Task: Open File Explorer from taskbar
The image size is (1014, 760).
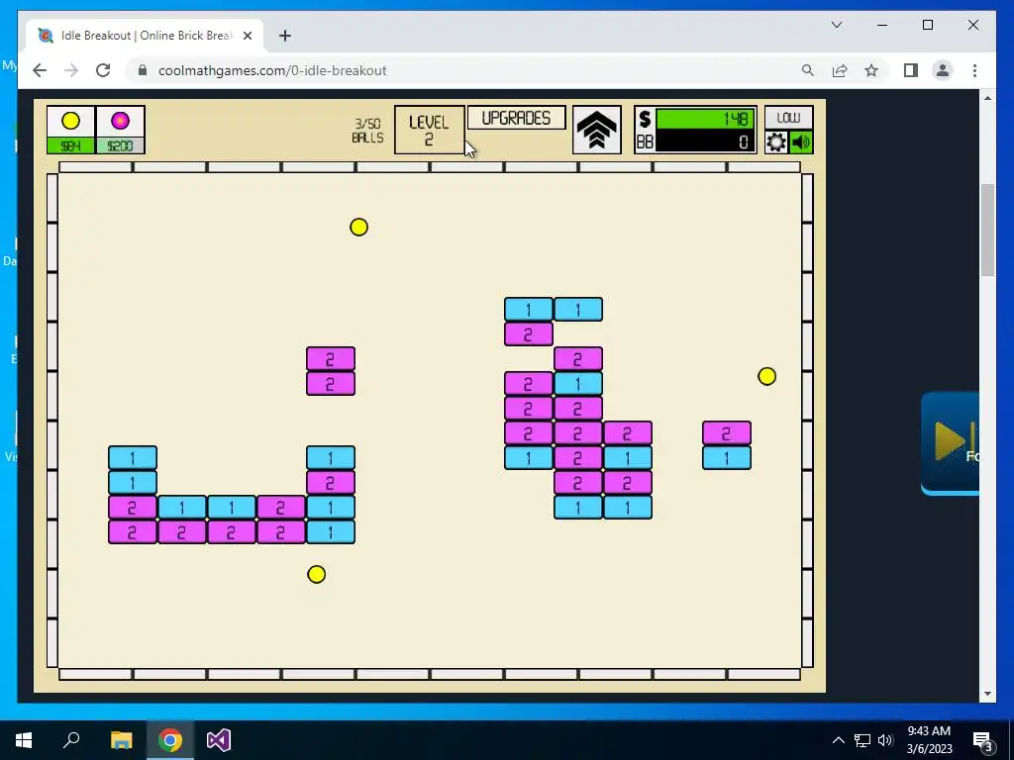Action: coord(121,740)
